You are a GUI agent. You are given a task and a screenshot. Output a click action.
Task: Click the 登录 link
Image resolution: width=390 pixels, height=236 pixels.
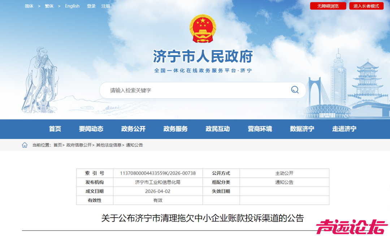tap(91, 6)
